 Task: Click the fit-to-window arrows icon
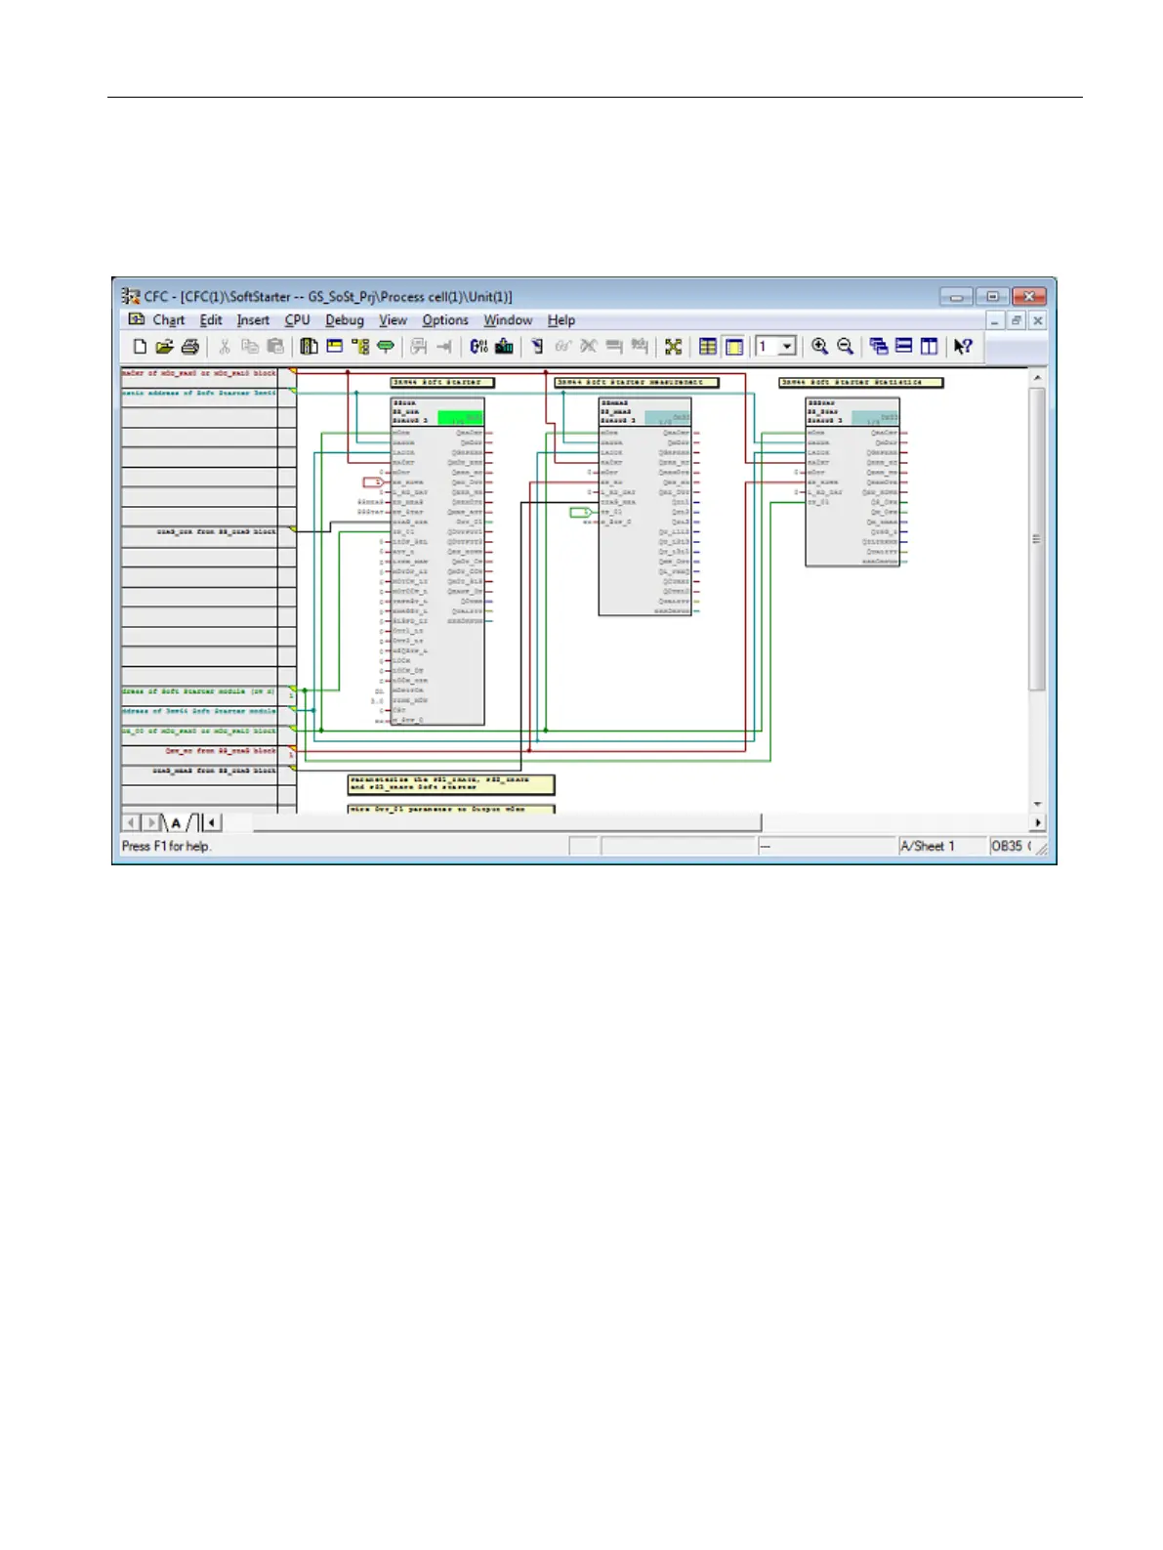(x=673, y=347)
